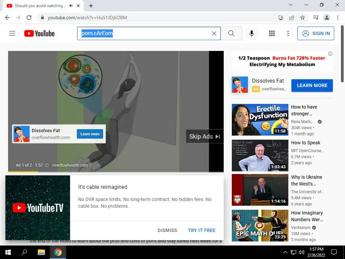Show hidden system tray icons
Screen dimensions: 345x259
pyautogui.click(x=285, y=252)
